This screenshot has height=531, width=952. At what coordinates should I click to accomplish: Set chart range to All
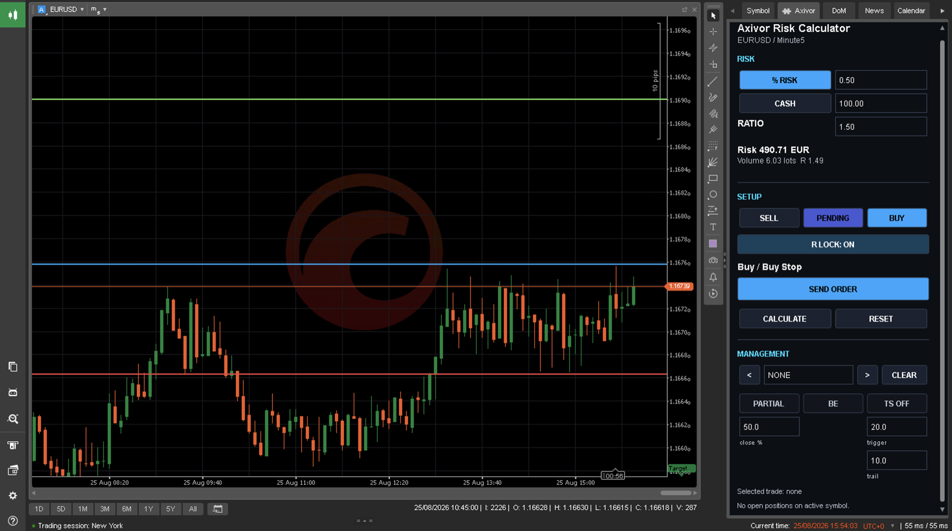(193, 509)
